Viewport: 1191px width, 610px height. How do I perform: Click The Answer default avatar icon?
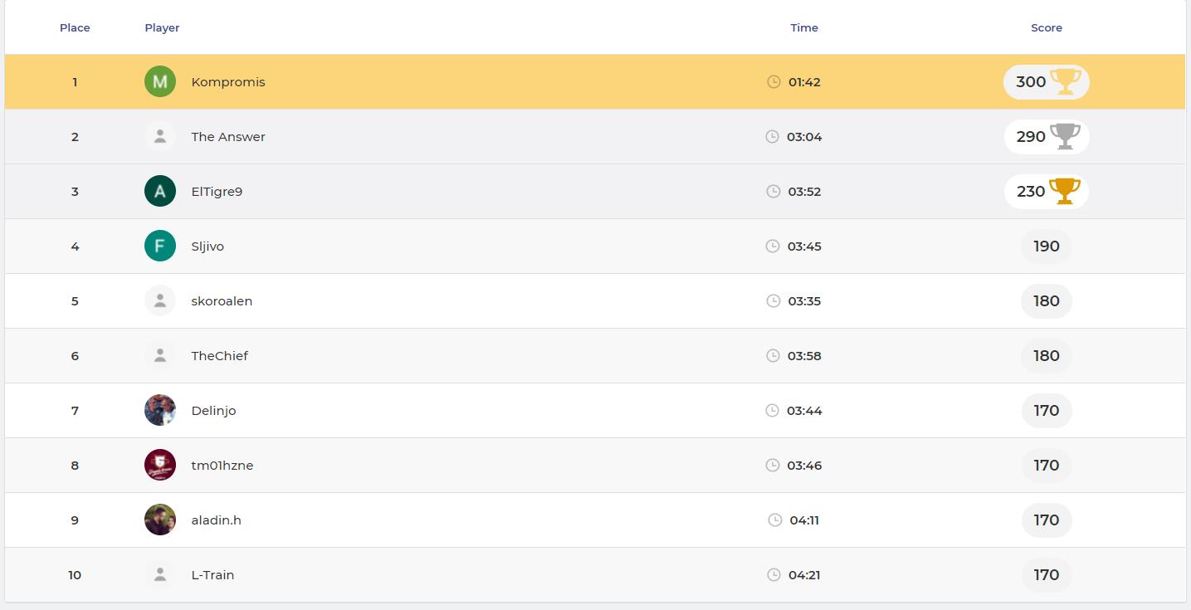(160, 136)
